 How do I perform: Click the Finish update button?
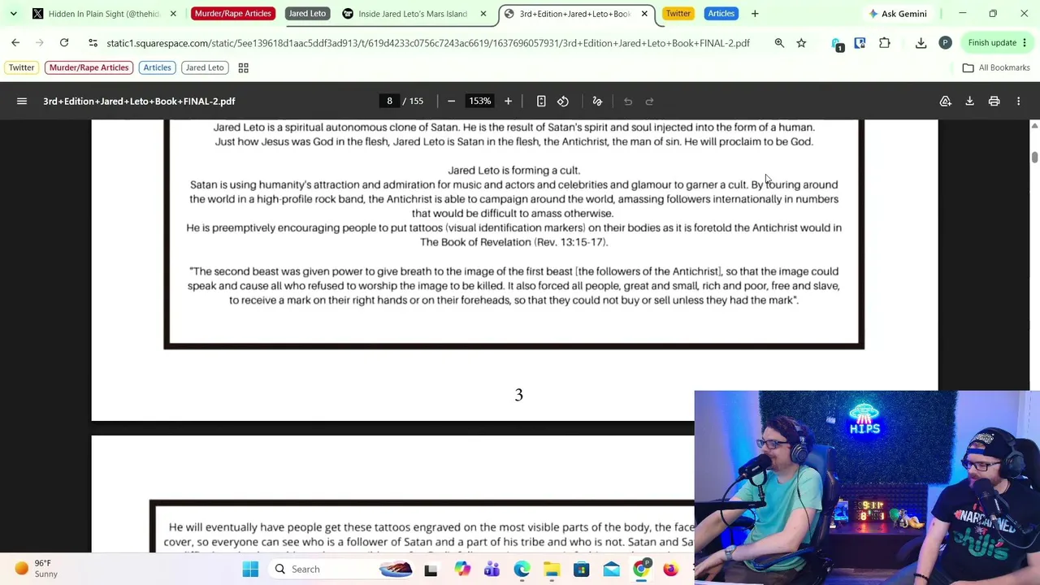tap(992, 43)
